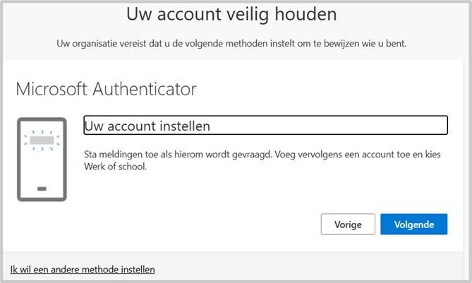Click the word 'Microsoft' in the heading
Viewport: 472px width, 283px height.
tap(52, 89)
